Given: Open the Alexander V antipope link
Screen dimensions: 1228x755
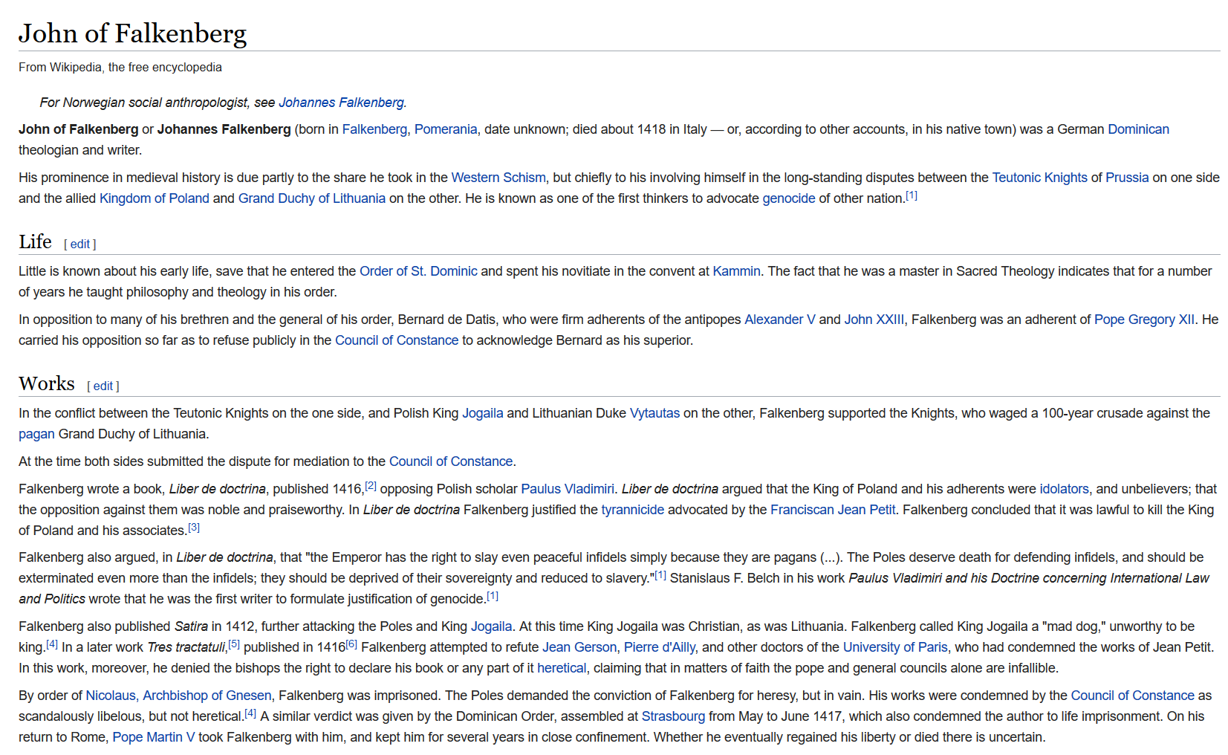Looking at the screenshot, I should [780, 320].
